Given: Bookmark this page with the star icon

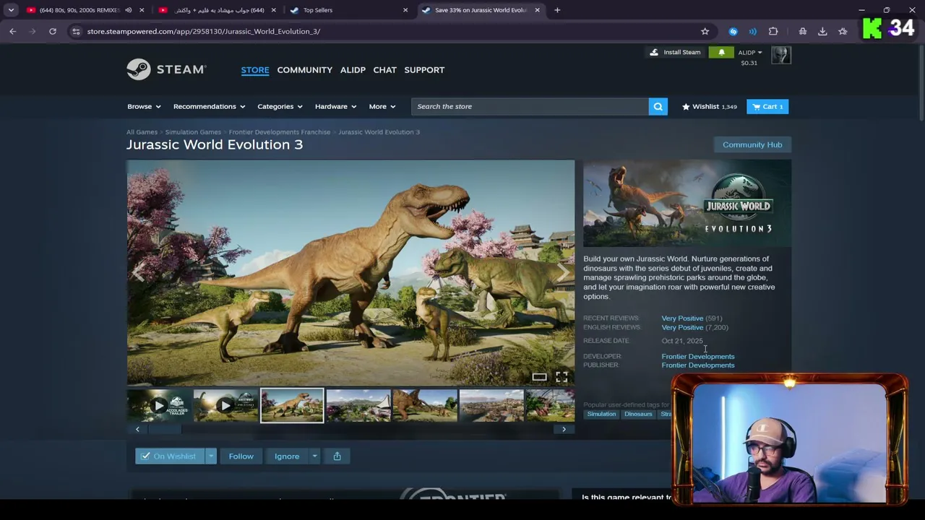Looking at the screenshot, I should (705, 31).
